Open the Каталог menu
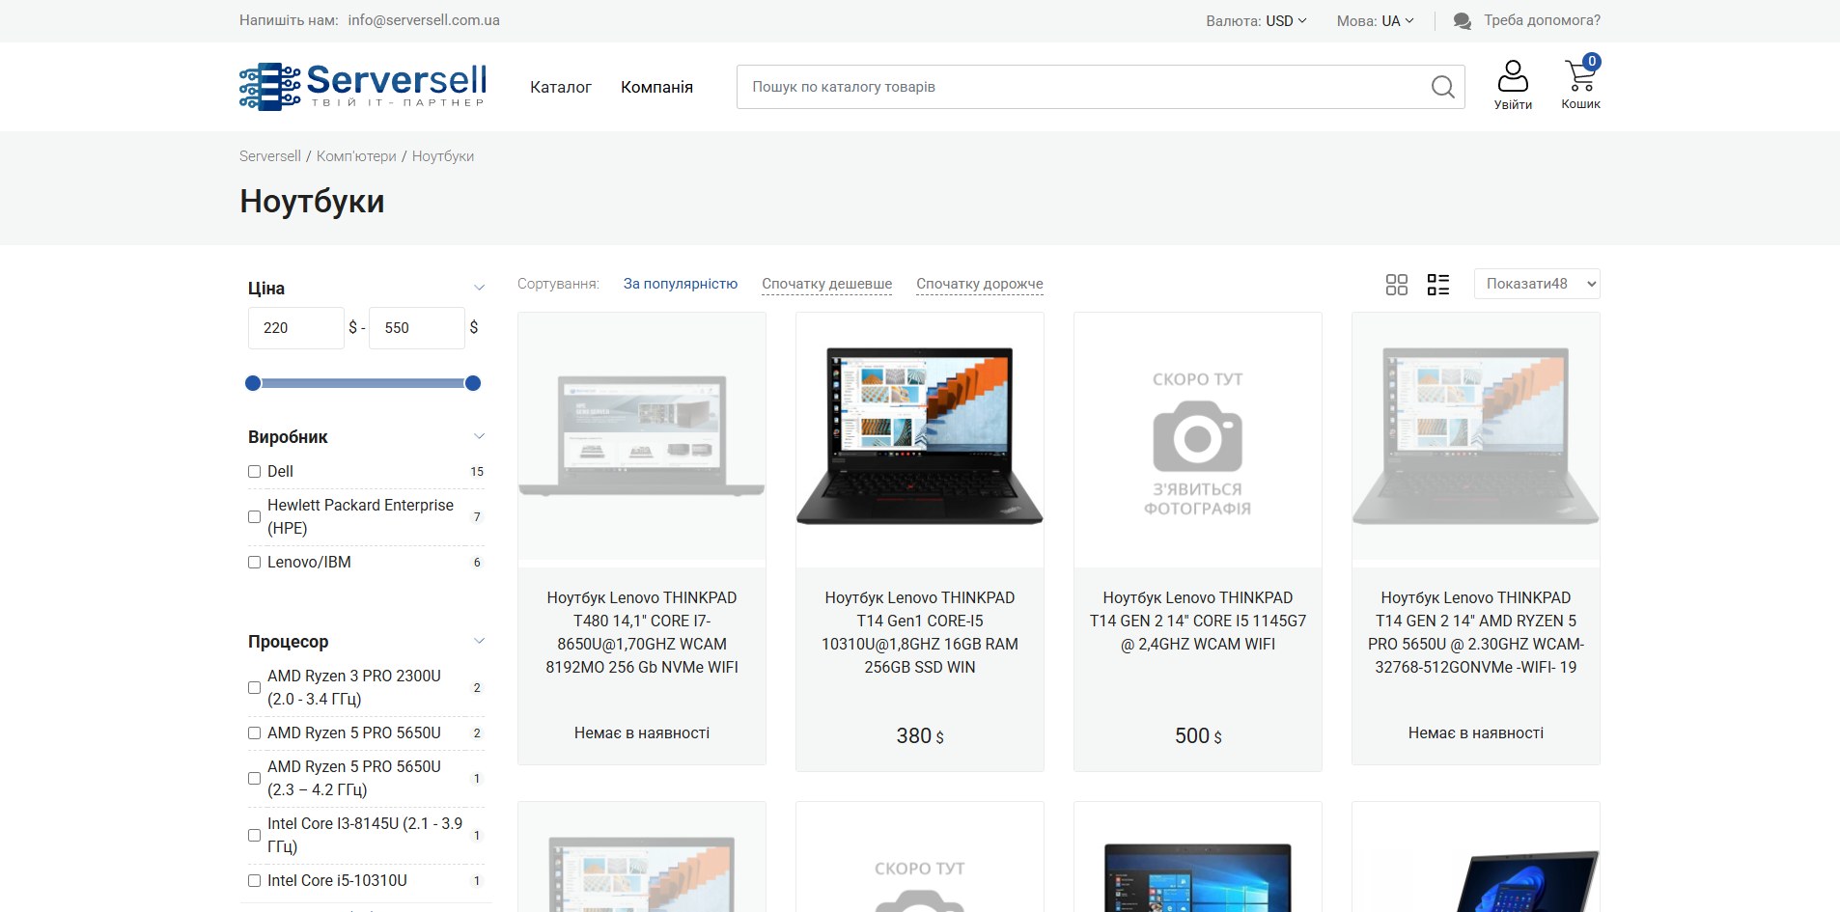Image resolution: width=1840 pixels, height=912 pixels. (561, 87)
